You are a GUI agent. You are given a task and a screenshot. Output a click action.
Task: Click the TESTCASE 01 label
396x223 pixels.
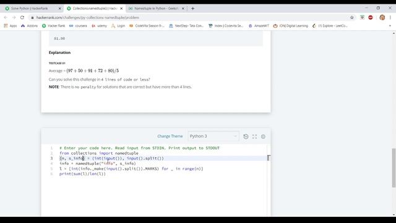coord(57,63)
